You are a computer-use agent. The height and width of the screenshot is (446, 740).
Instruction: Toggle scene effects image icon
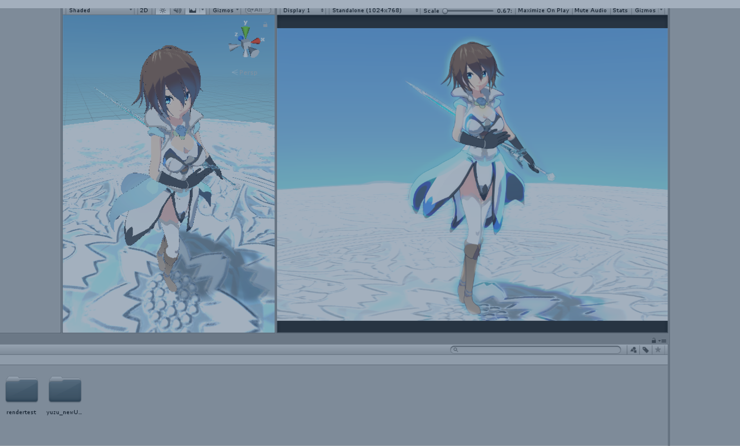point(192,11)
